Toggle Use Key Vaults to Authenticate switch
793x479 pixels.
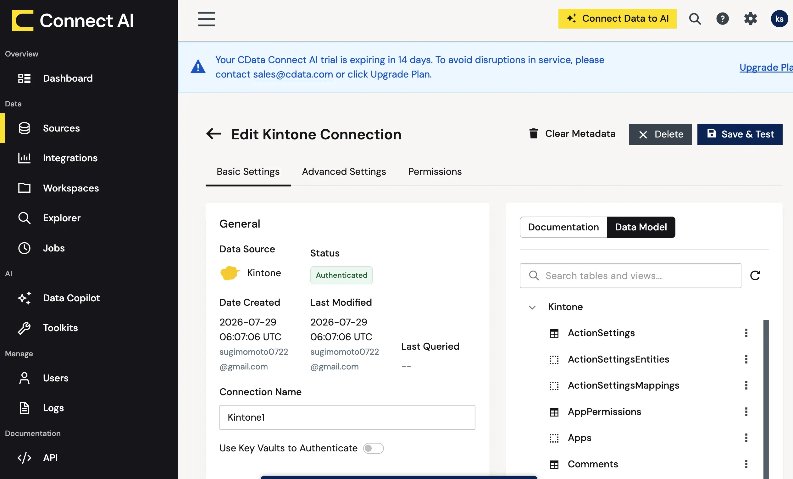point(373,448)
